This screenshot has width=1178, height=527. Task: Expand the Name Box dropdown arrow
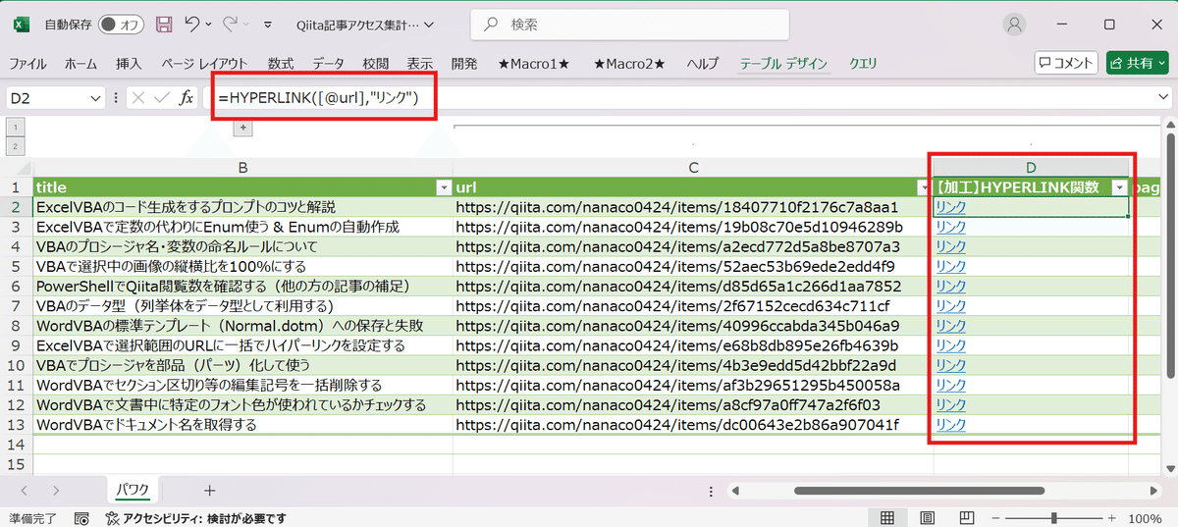pos(95,97)
